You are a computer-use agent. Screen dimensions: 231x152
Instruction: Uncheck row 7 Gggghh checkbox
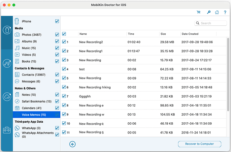[x=64, y=96]
